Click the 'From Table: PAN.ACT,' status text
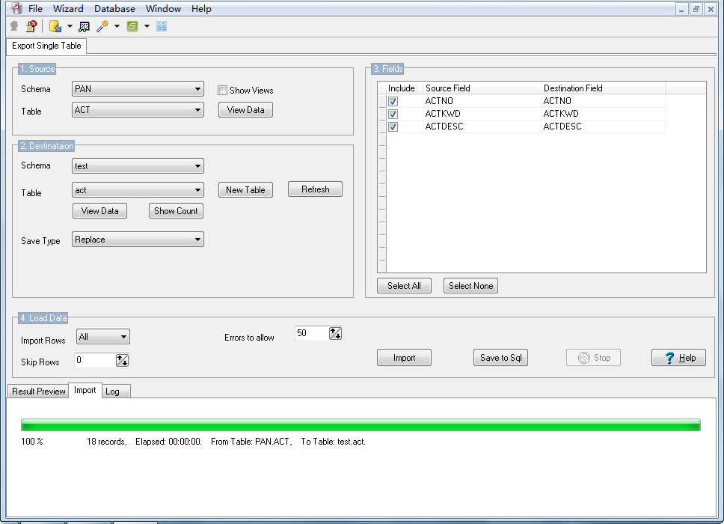 tap(251, 442)
